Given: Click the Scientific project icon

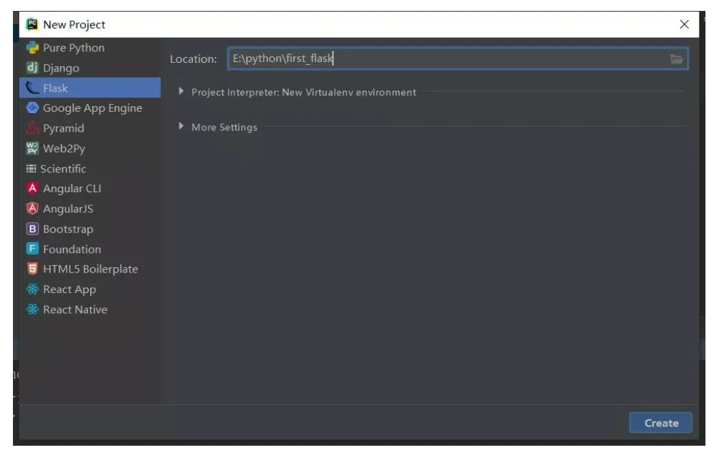Looking at the screenshot, I should [31, 169].
